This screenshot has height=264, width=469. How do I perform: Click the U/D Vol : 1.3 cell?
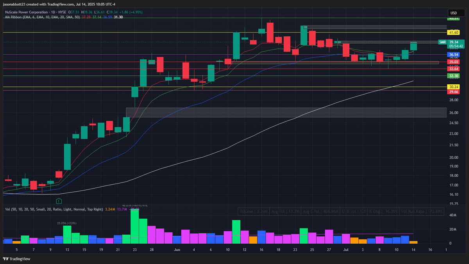click(x=353, y=211)
